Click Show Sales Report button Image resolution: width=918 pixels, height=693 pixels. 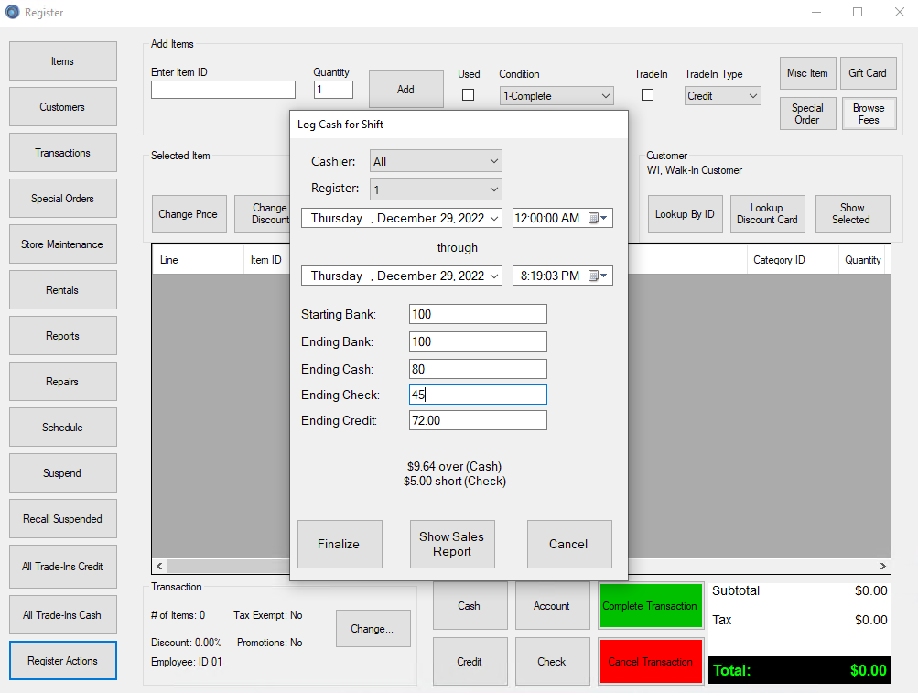click(452, 544)
